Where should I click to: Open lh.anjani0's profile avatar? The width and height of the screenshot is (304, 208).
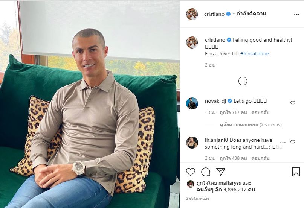[192, 143]
